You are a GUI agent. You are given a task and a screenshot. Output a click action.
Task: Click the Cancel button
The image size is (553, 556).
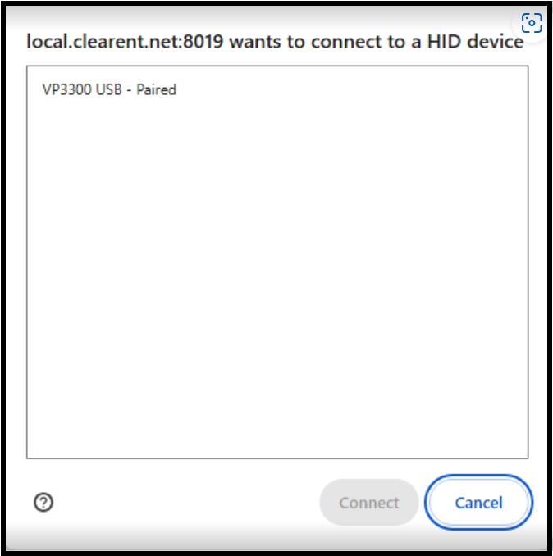(x=478, y=502)
